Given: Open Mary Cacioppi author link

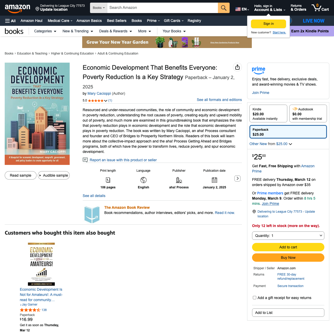Looking at the screenshot, I should [99, 93].
